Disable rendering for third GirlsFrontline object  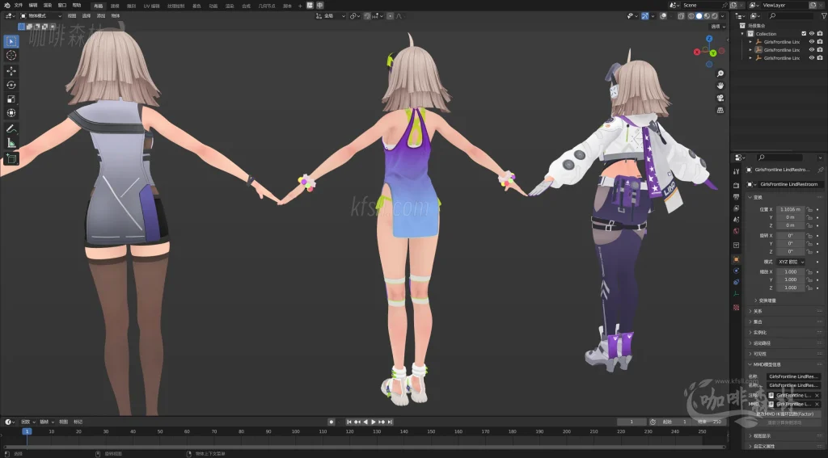coord(820,57)
